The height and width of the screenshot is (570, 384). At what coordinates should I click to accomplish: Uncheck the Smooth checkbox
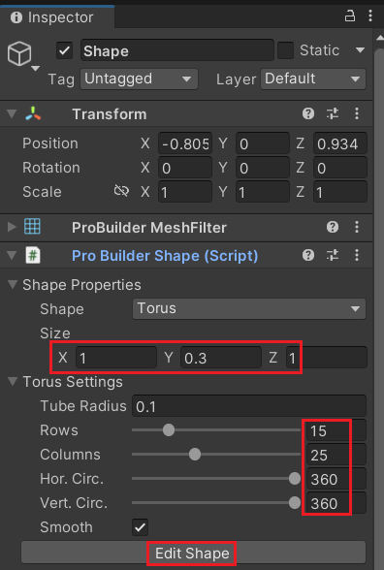[x=140, y=527]
